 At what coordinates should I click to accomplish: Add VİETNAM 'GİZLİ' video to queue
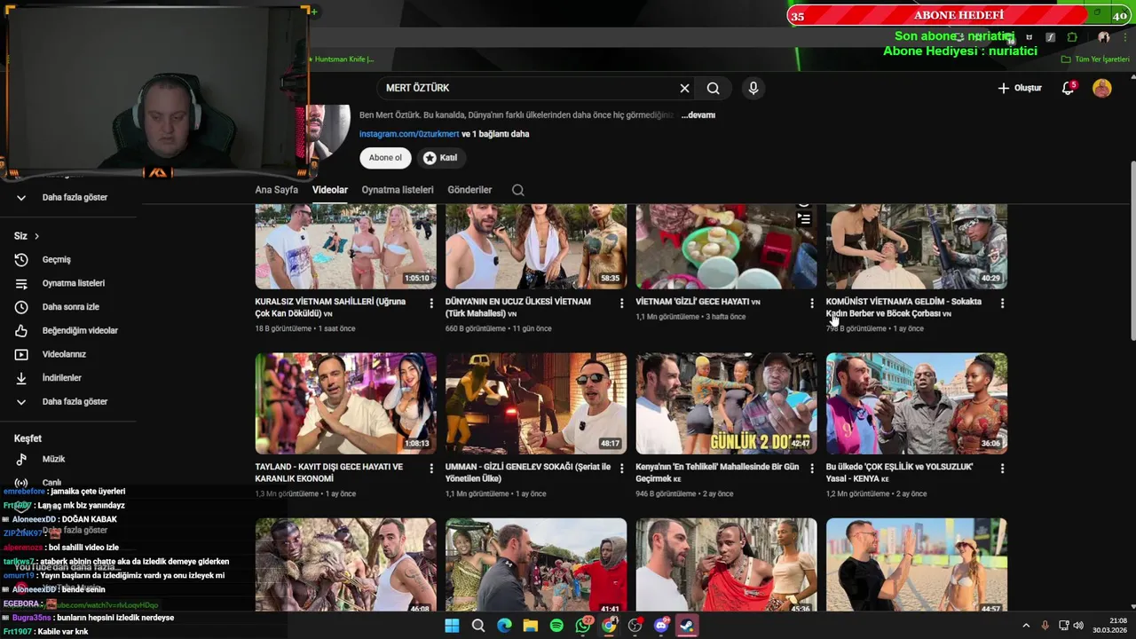[803, 218]
